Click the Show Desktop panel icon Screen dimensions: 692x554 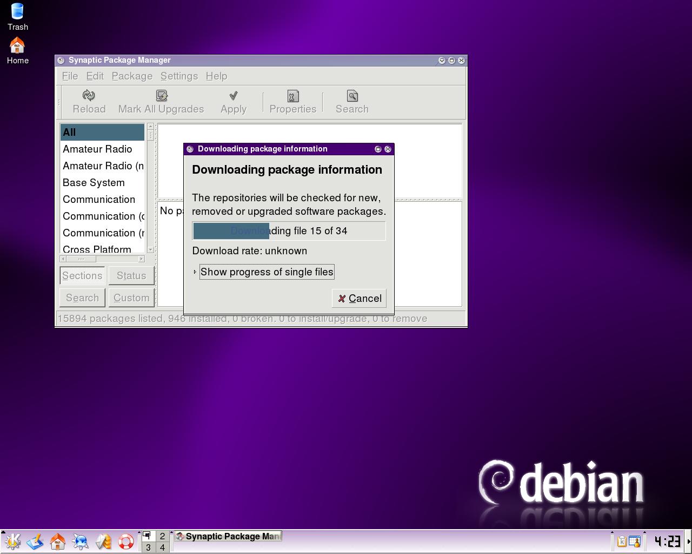(35, 542)
